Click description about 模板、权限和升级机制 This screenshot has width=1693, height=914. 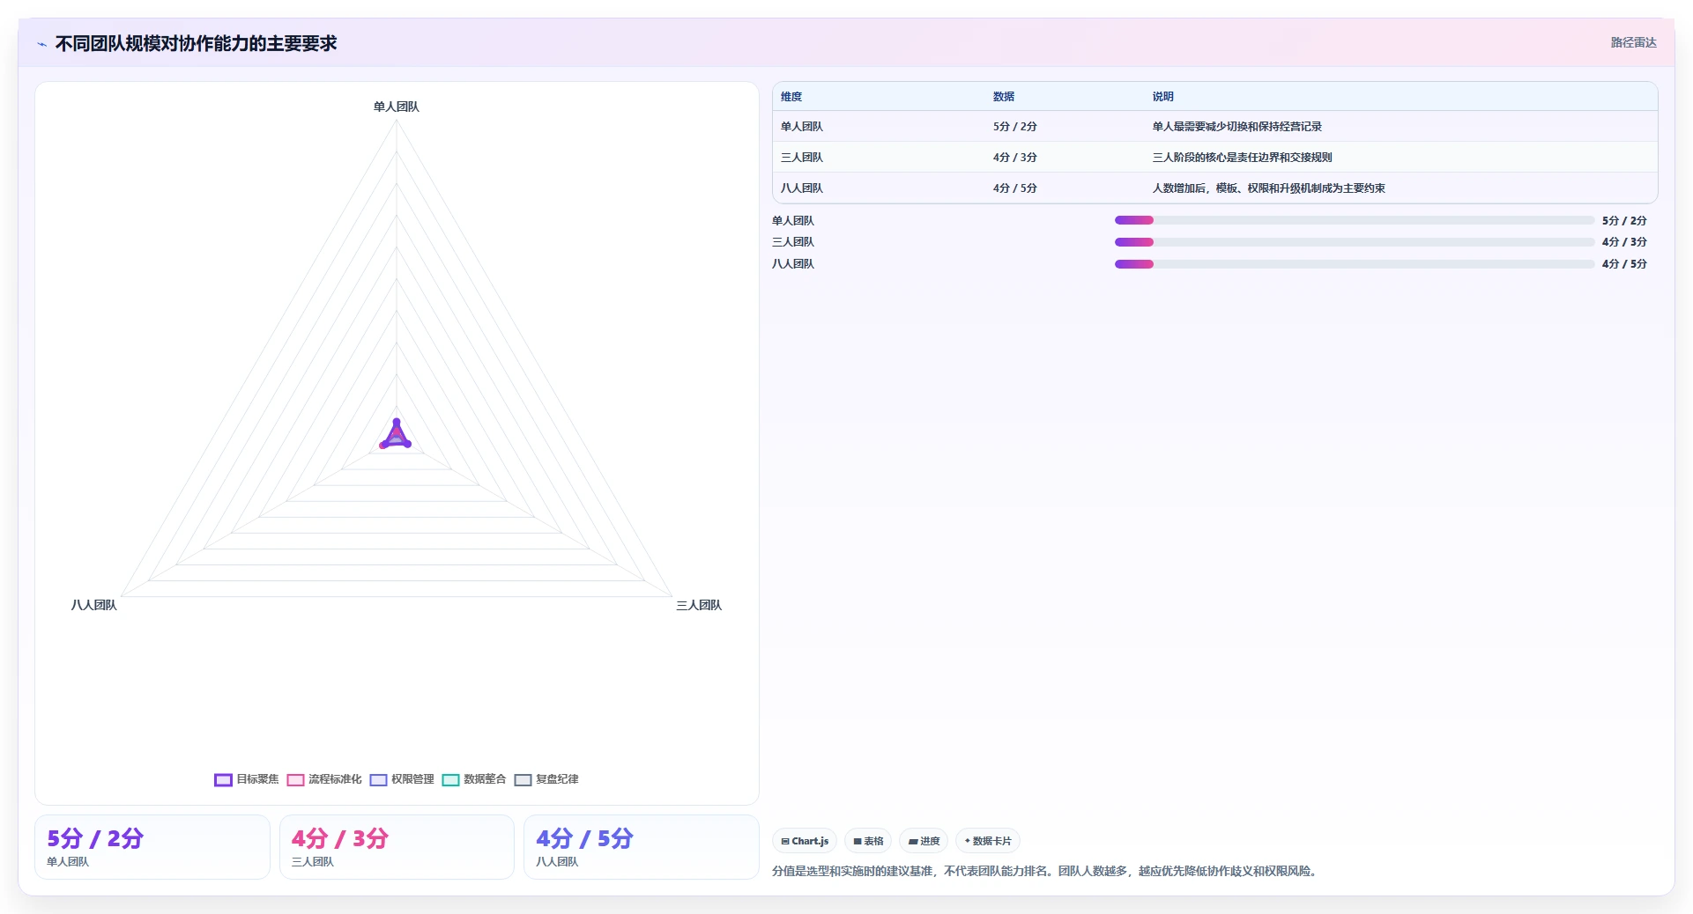[x=1269, y=188]
